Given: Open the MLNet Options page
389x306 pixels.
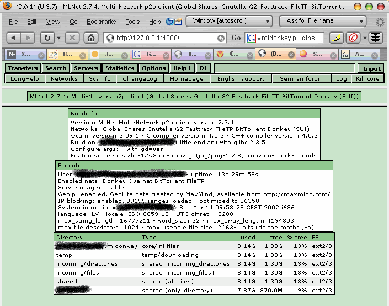Looking at the screenshot, I should [x=154, y=68].
